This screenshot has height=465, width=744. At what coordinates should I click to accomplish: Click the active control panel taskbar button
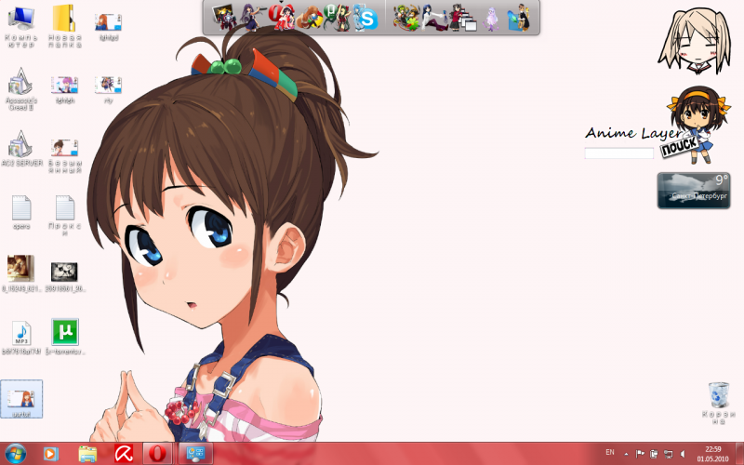pyautogui.click(x=195, y=454)
